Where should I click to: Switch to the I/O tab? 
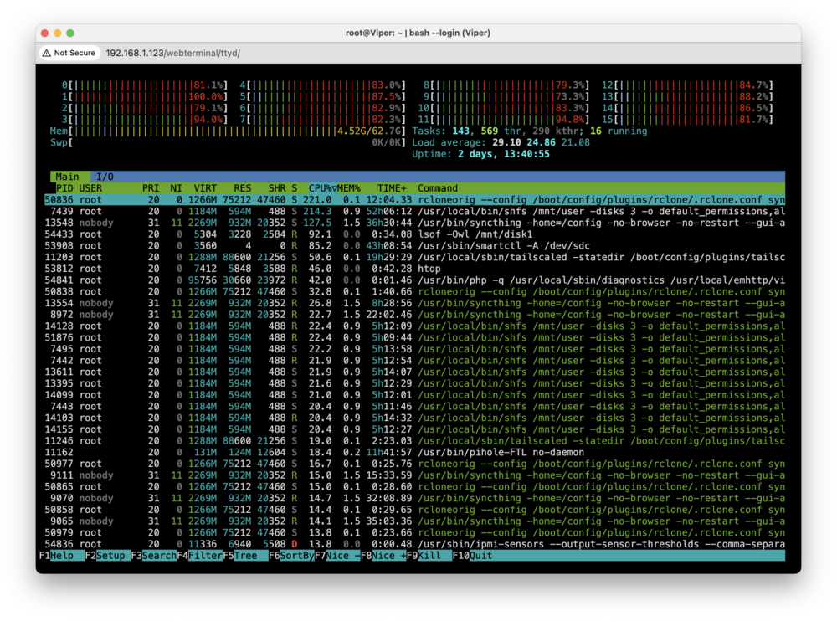pos(105,177)
